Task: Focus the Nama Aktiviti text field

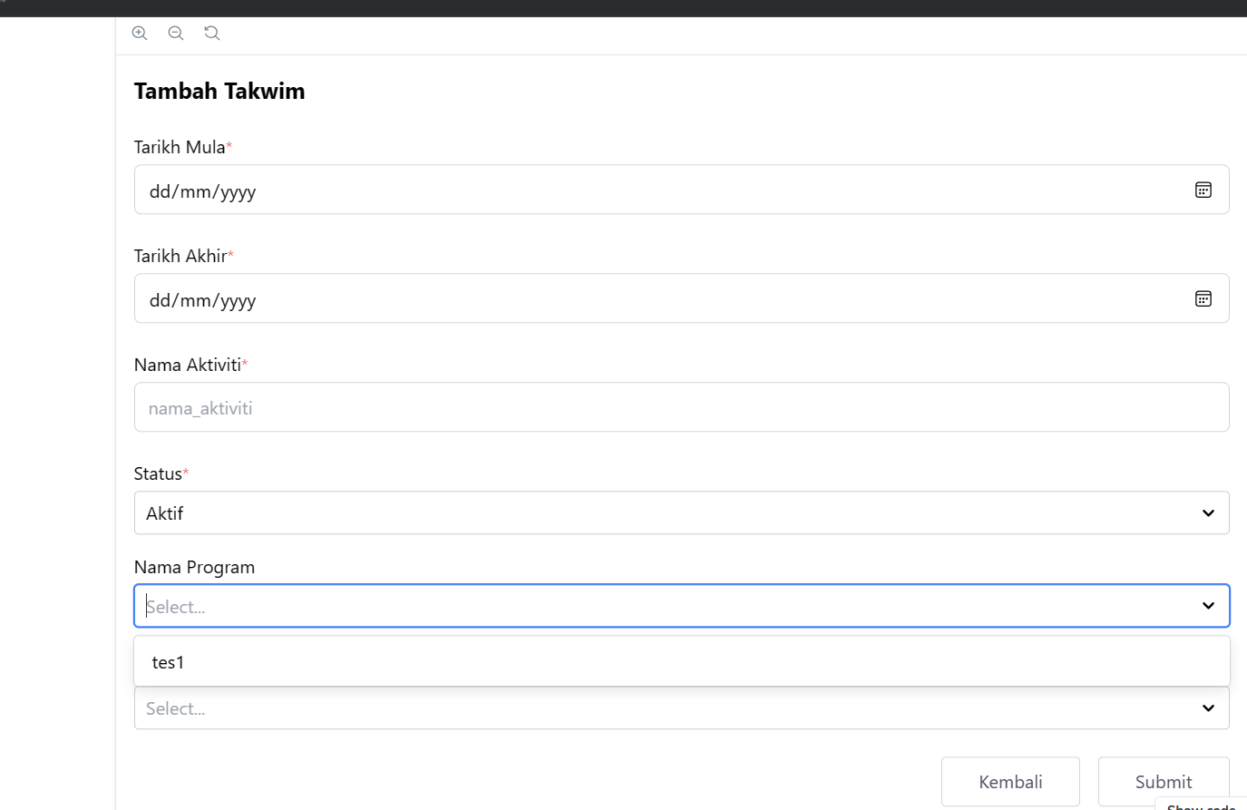Action: [681, 408]
